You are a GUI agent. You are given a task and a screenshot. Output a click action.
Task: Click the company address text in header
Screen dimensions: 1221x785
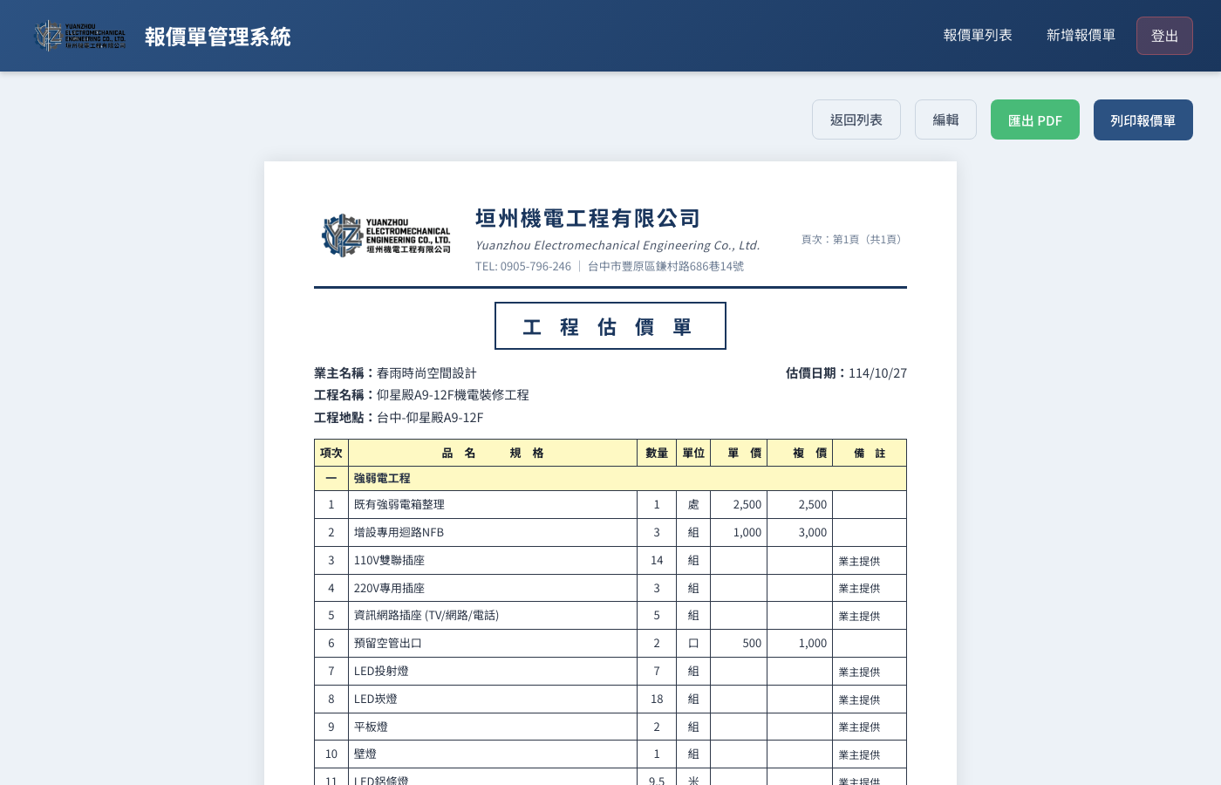click(665, 266)
